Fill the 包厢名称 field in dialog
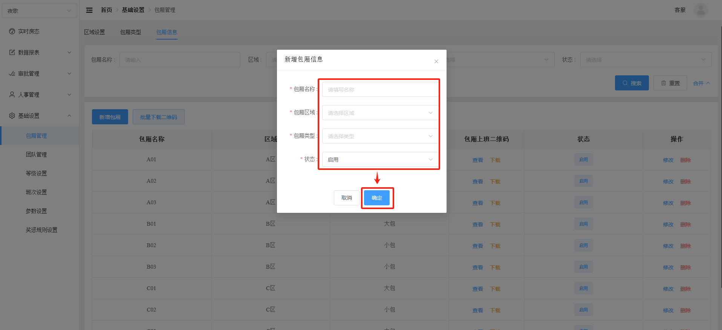 tap(380, 89)
